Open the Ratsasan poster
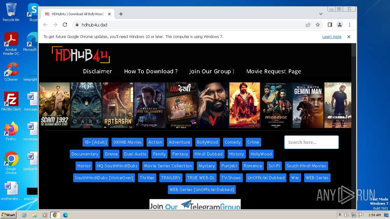The image size is (390, 219). pos(118,105)
